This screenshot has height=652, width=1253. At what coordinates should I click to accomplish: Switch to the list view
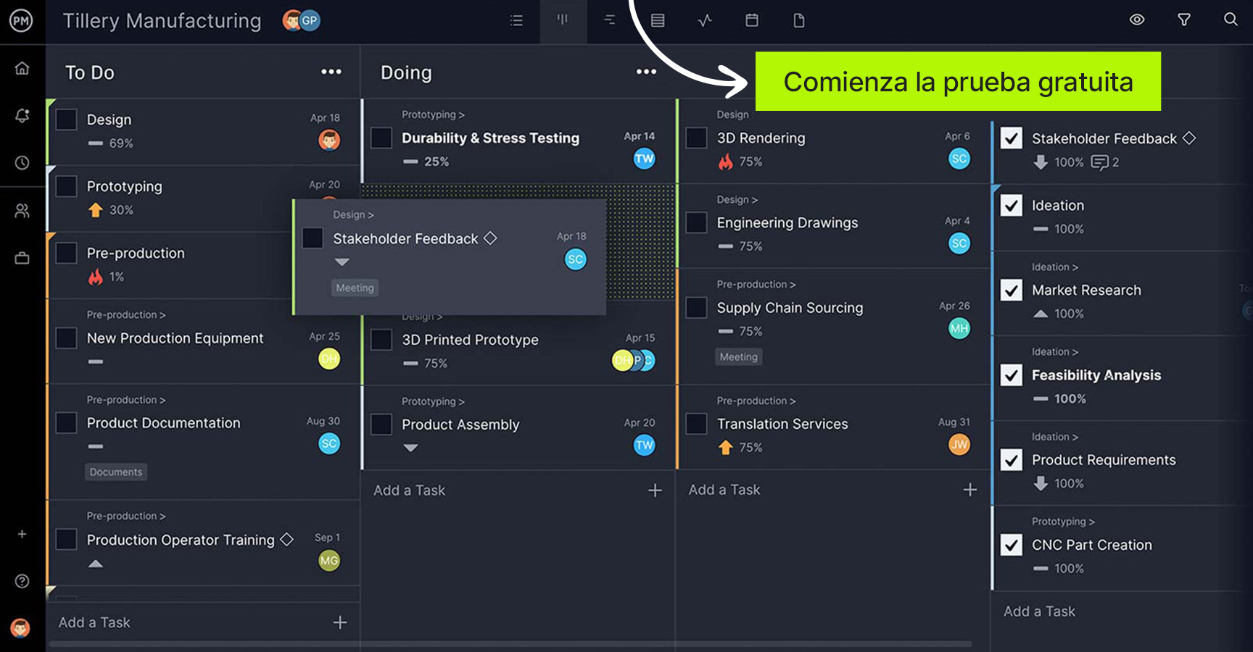pos(516,20)
